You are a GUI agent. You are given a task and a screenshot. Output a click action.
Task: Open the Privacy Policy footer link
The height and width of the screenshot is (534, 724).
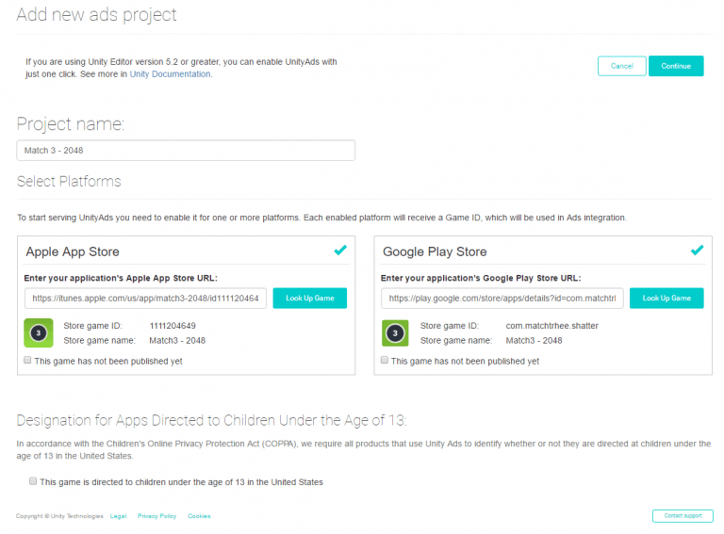[x=157, y=516]
